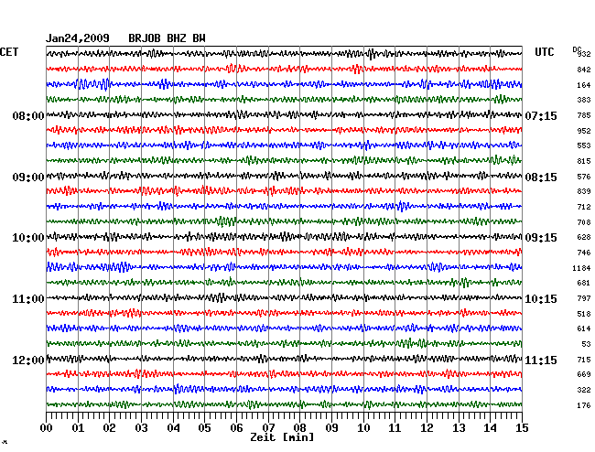Click the DC value '797'
The width and height of the screenshot is (595, 452).
pos(584,298)
